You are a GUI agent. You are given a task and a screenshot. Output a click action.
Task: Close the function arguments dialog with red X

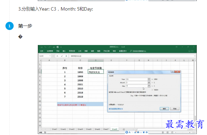[177, 72]
